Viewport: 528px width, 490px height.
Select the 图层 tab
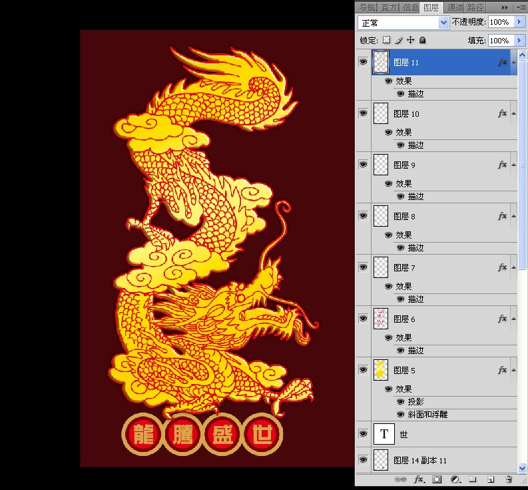[431, 7]
